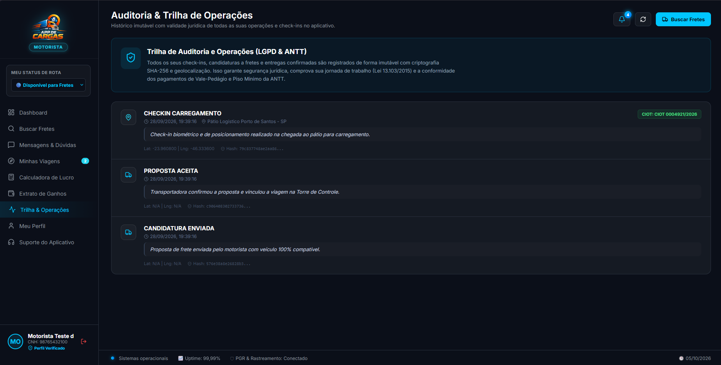The image size is (721, 365).
Task: Click the refresh icon button
Action: (643, 19)
